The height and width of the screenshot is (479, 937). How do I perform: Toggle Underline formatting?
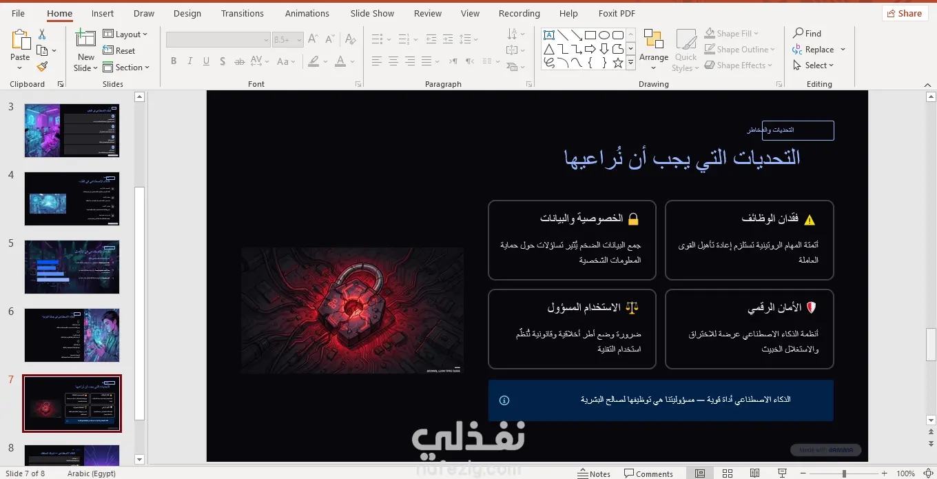207,61
